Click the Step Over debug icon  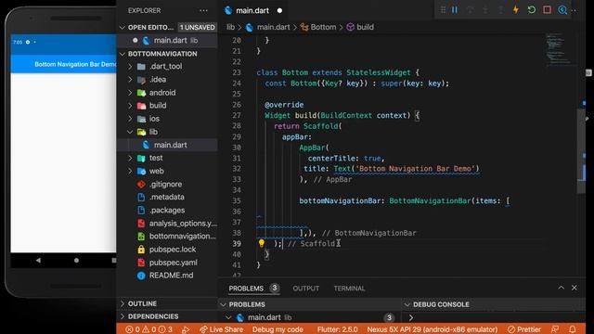pos(471,10)
